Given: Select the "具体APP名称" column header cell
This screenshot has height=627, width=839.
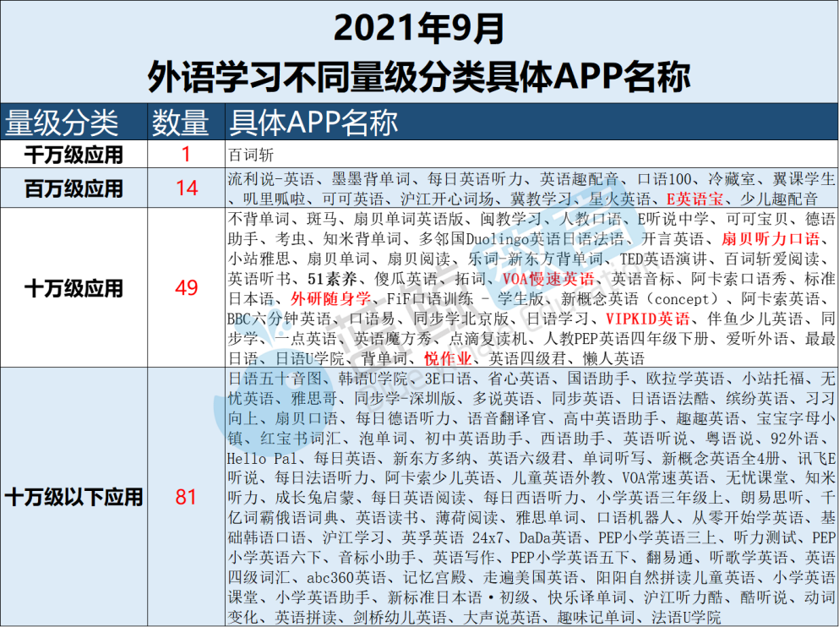Looking at the screenshot, I should tap(531, 122).
